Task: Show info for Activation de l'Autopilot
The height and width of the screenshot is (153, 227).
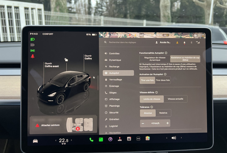Action: [x=165, y=74]
